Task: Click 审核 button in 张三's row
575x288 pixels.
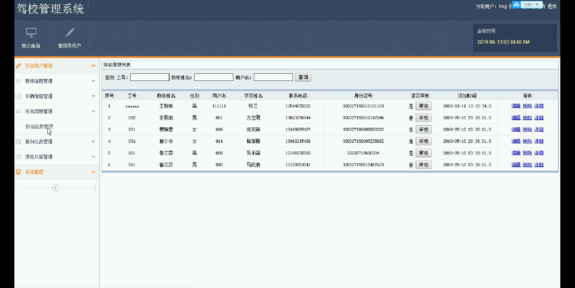Action: pyautogui.click(x=423, y=106)
